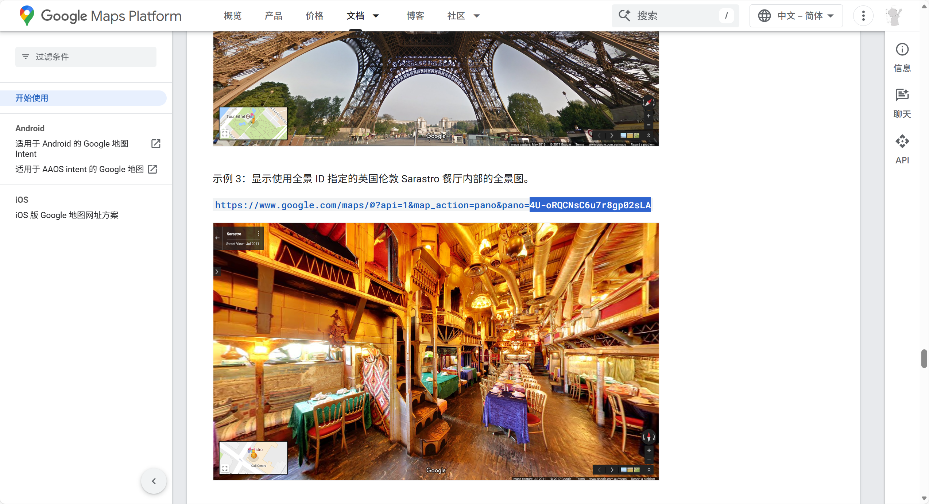Click the Google Maps Platform logo
Viewport: 929px width, 504px height.
pyautogui.click(x=101, y=16)
